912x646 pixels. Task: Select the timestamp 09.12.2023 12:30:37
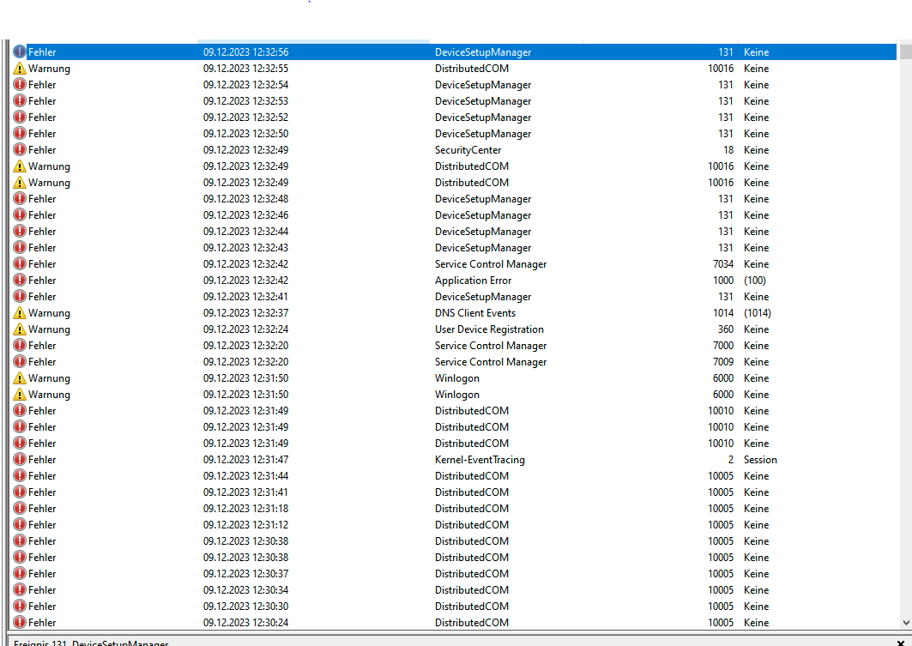245,573
